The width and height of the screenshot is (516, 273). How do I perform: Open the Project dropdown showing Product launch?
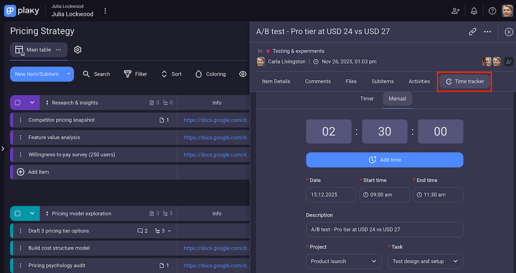tap(344, 261)
